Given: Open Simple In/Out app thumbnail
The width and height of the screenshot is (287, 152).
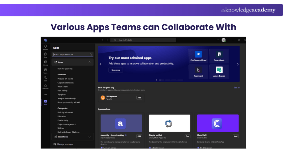Looking at the screenshot, I should point(169,123).
